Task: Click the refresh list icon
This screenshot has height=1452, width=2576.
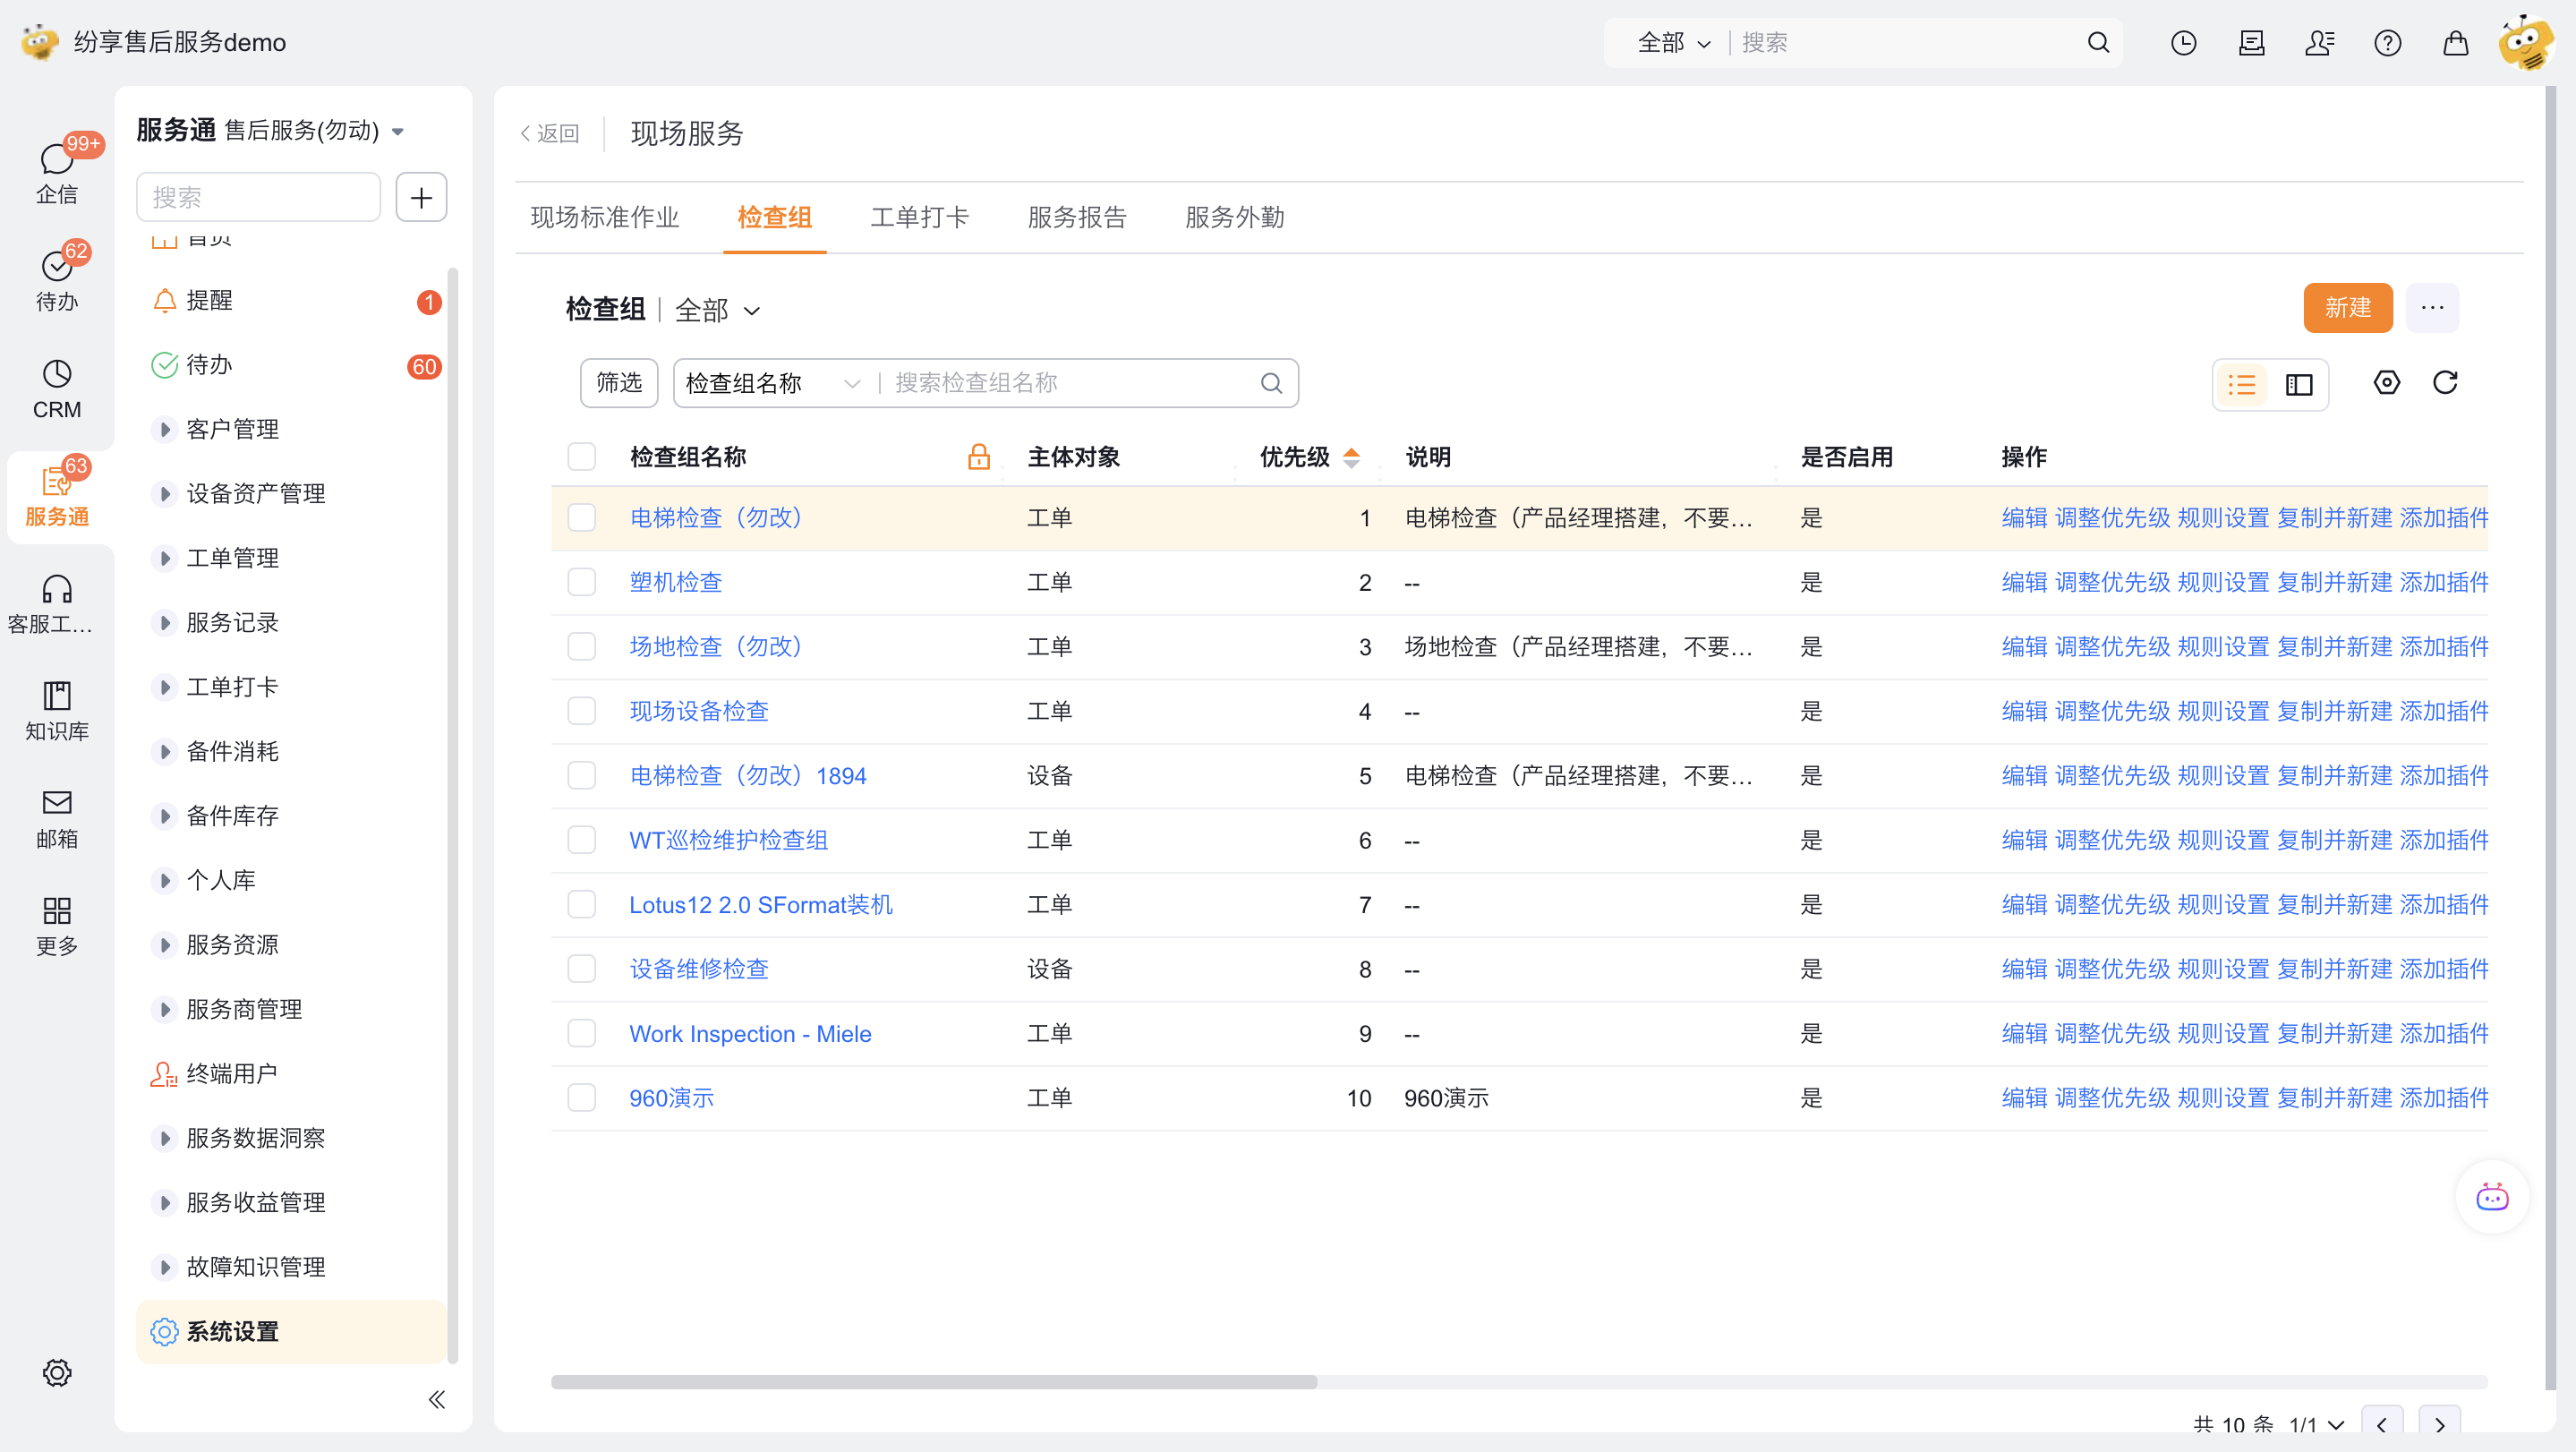Action: coord(2444,383)
